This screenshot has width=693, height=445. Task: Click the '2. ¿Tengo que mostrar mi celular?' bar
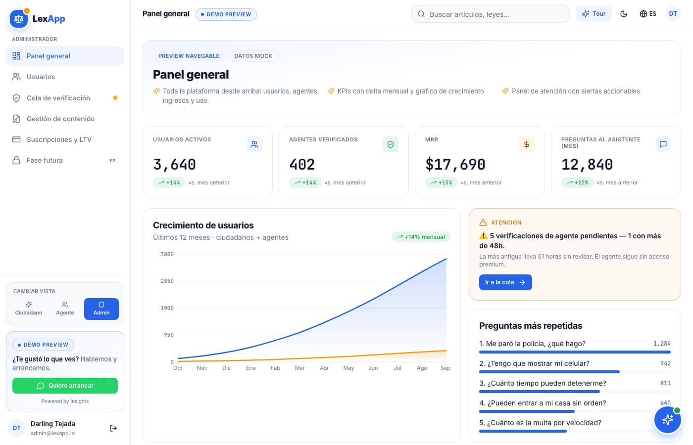click(575, 372)
